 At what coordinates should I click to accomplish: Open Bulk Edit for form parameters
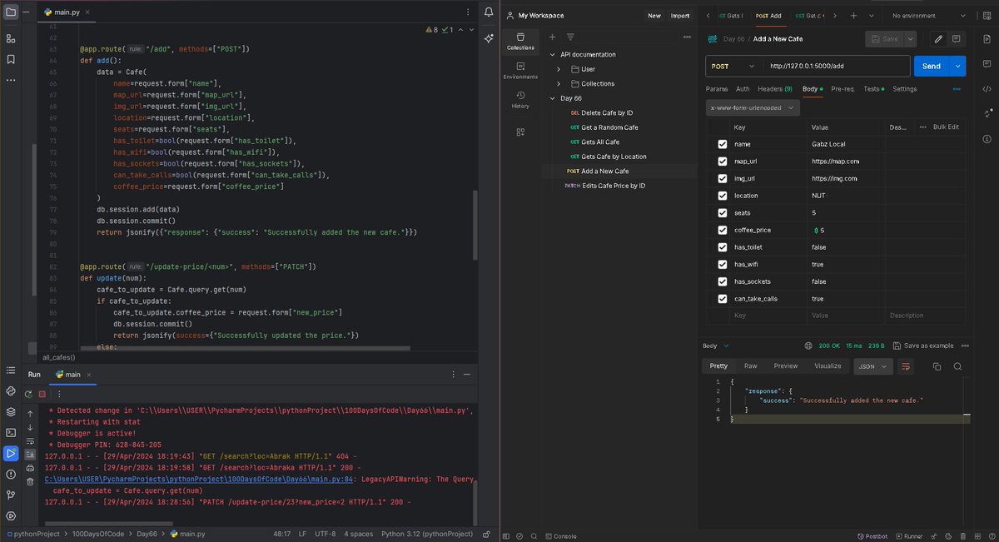946,127
